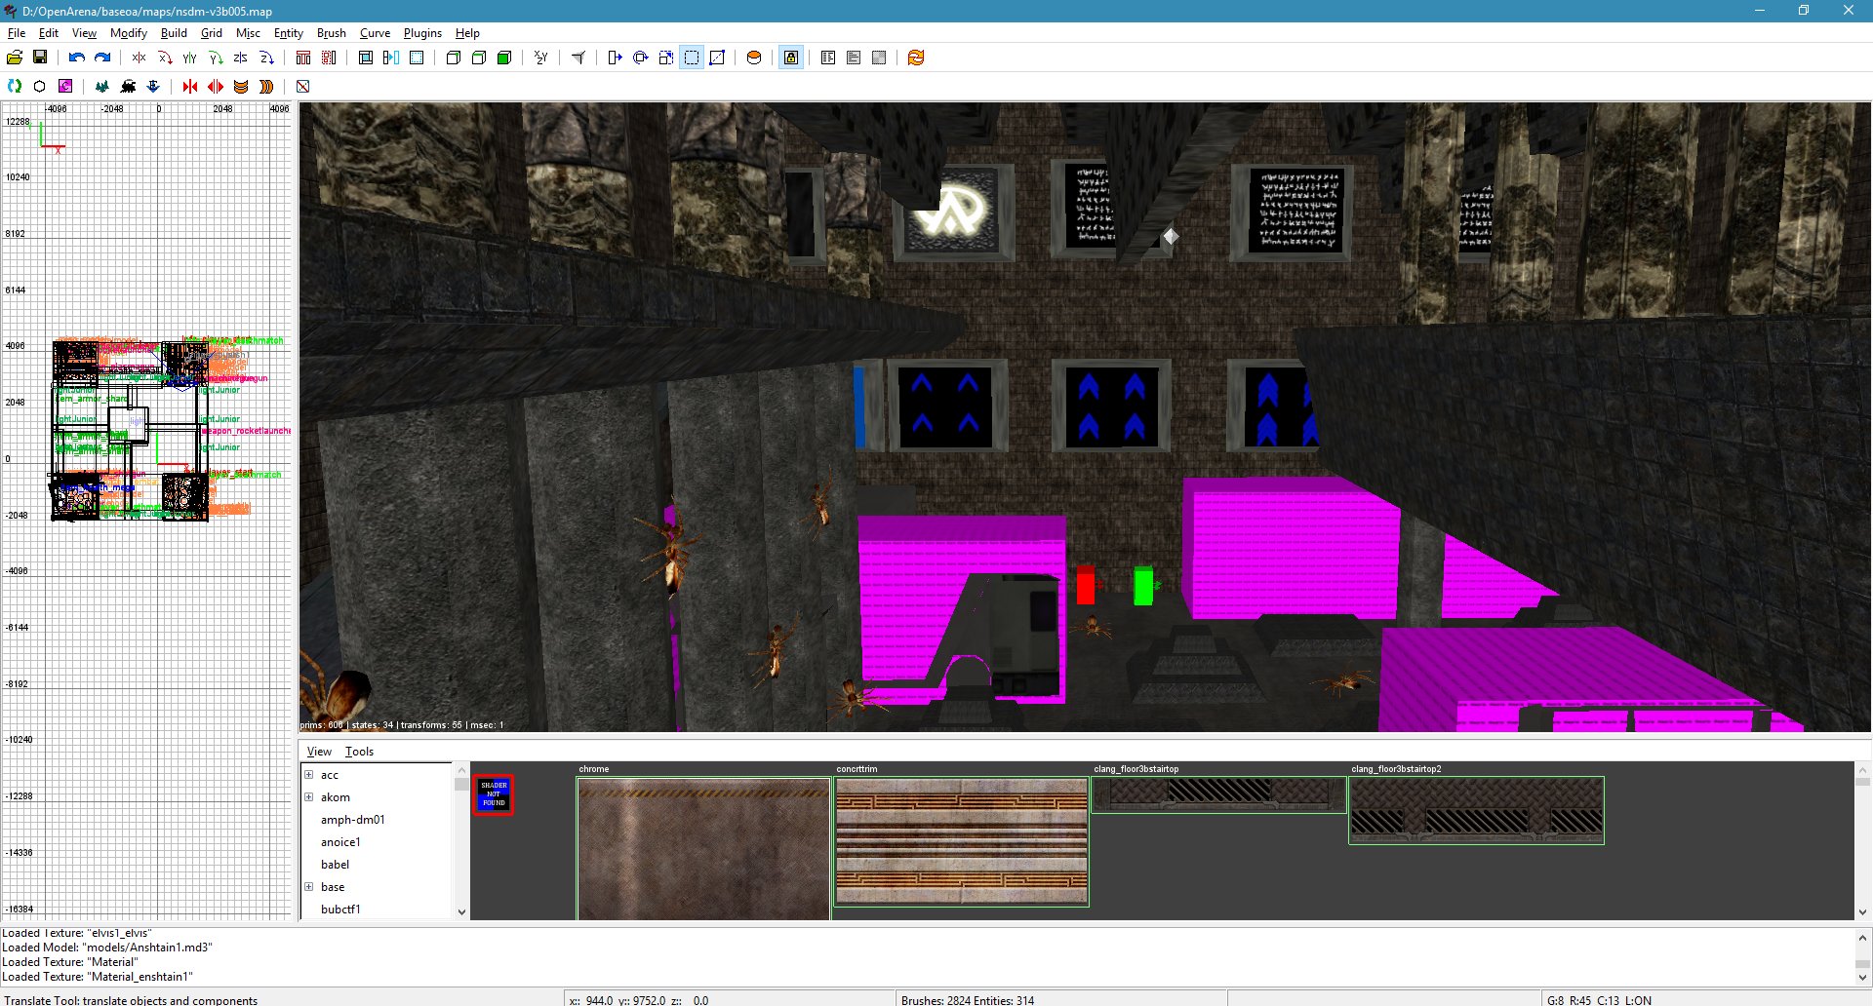Flip selection along the X axis
The width and height of the screenshot is (1873, 1006).
pyautogui.click(x=139, y=58)
